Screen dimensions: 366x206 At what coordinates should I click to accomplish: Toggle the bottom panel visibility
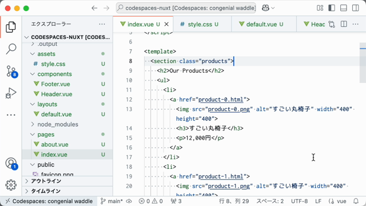(344, 8)
